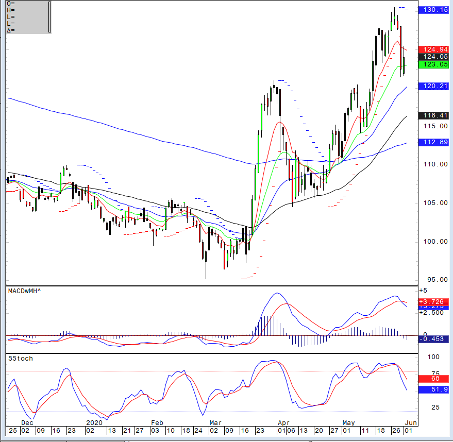Click the May month label

(349, 422)
